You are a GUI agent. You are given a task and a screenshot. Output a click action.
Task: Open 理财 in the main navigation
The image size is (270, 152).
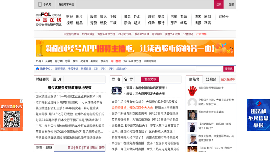tap(151, 17)
